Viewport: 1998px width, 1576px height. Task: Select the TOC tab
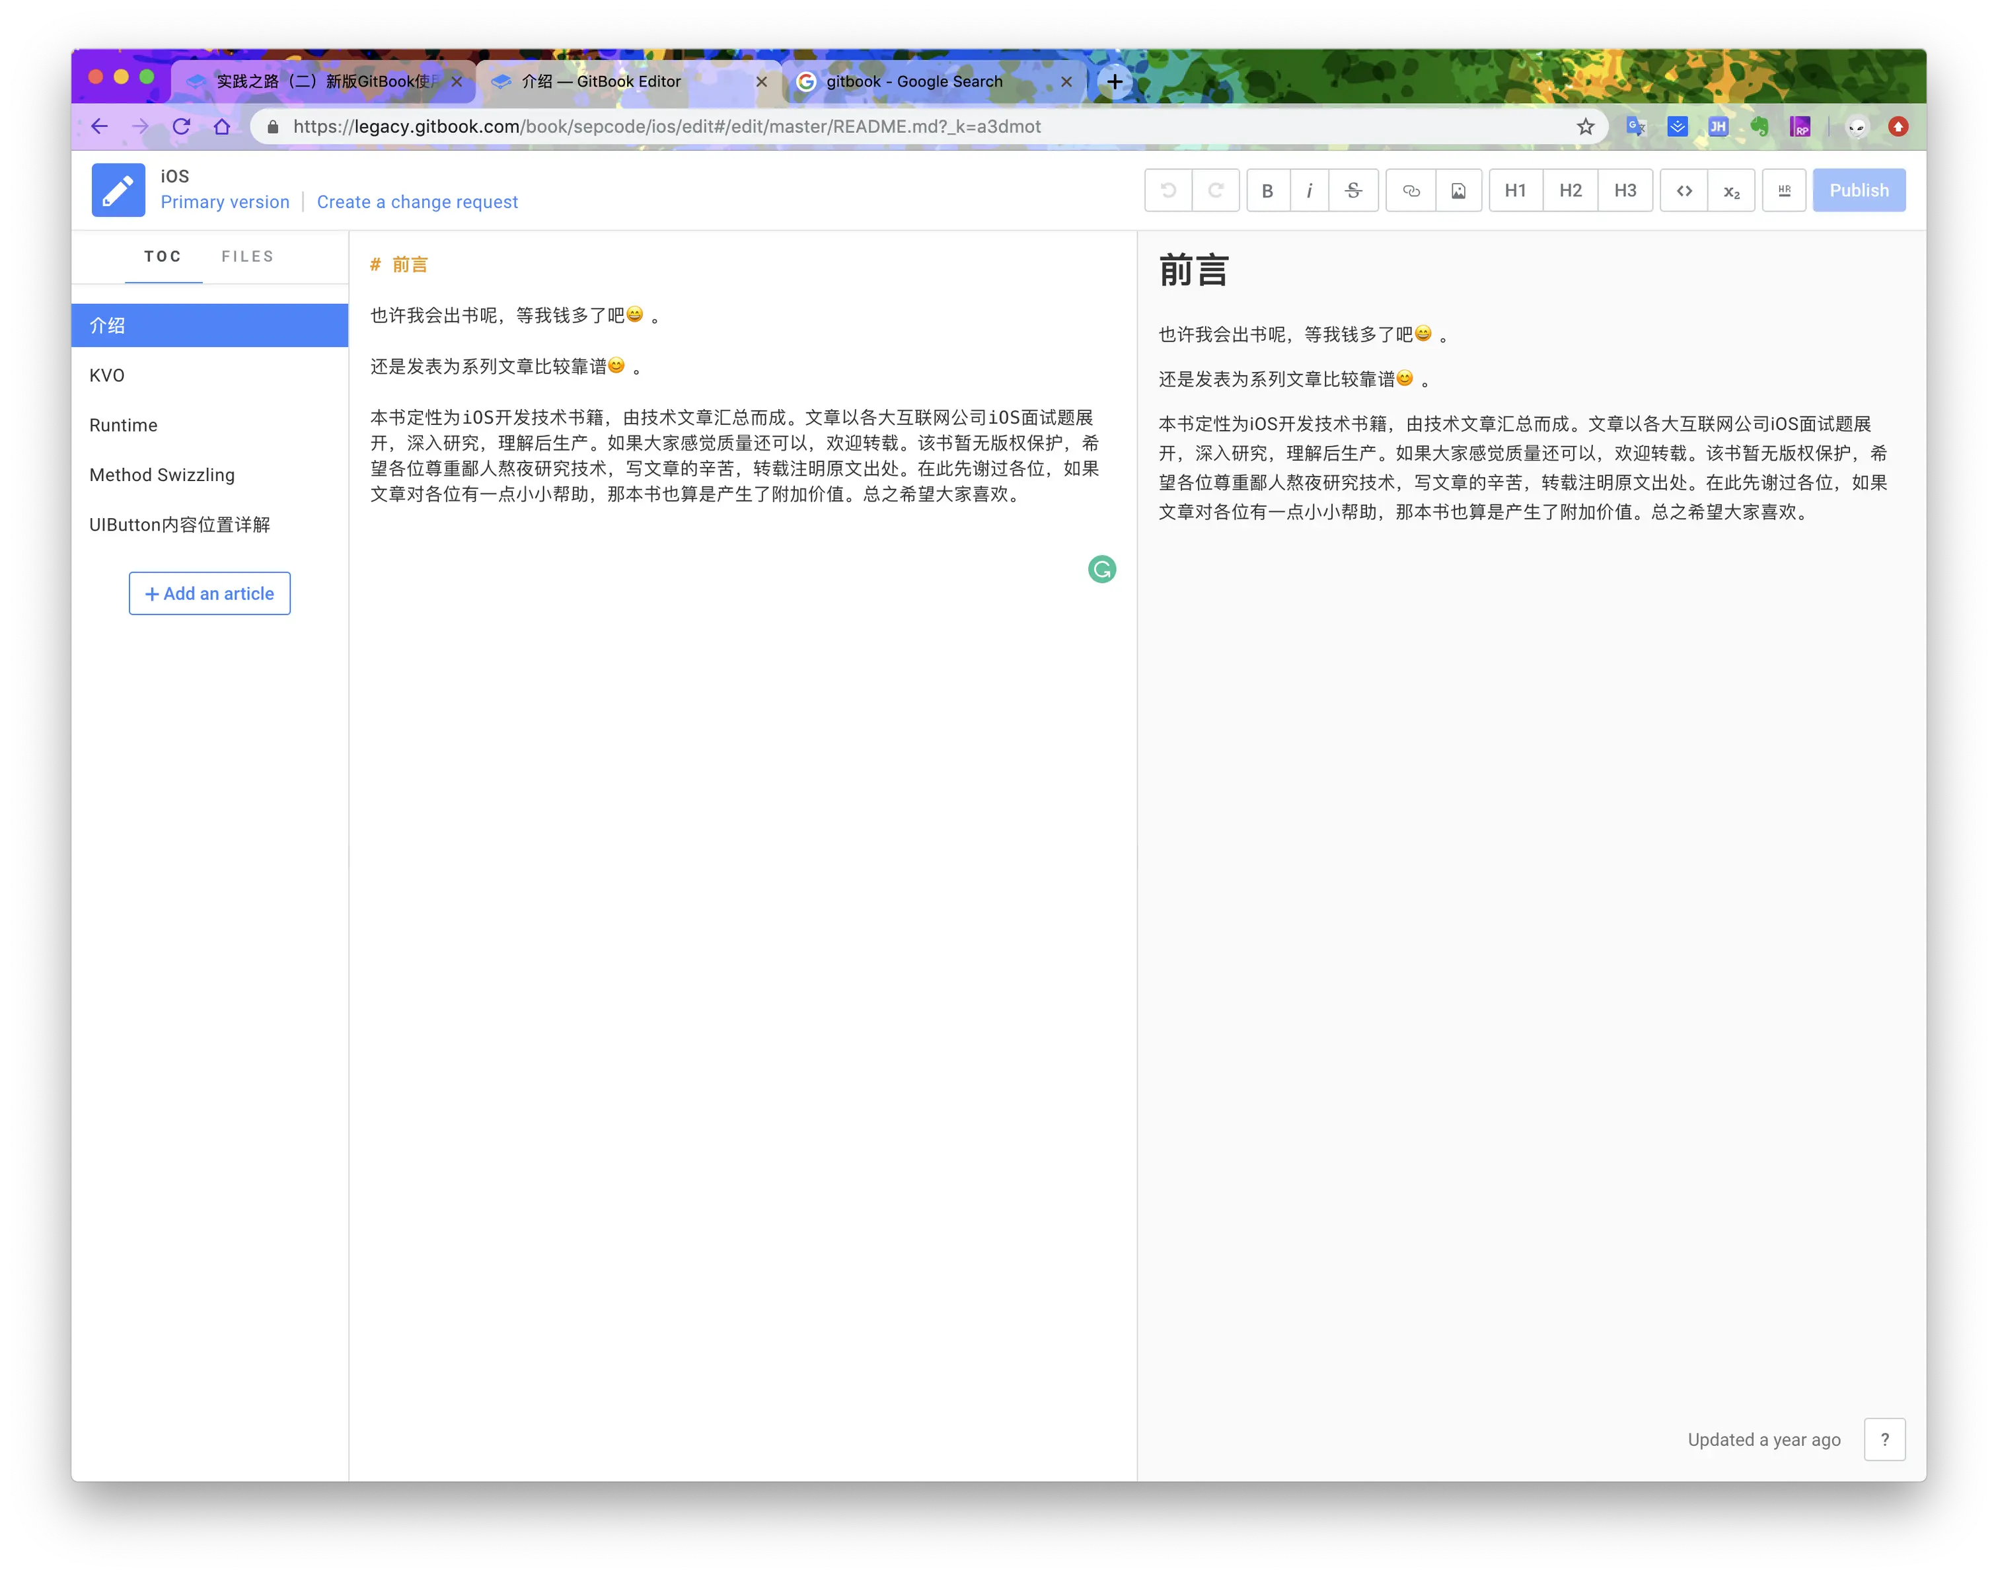[163, 256]
